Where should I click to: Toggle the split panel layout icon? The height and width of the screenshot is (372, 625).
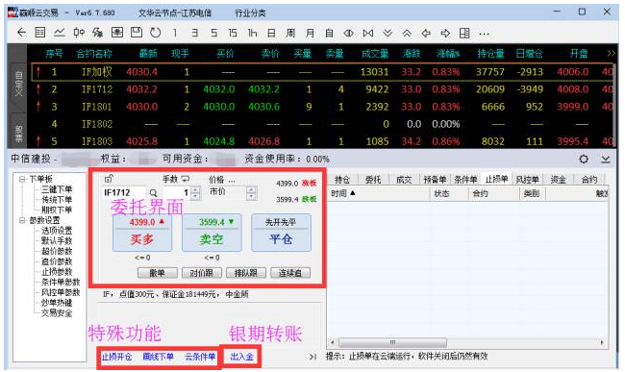pos(464,33)
